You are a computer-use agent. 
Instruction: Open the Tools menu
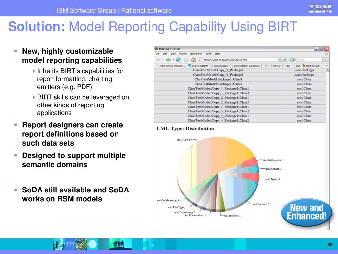[x=208, y=54]
